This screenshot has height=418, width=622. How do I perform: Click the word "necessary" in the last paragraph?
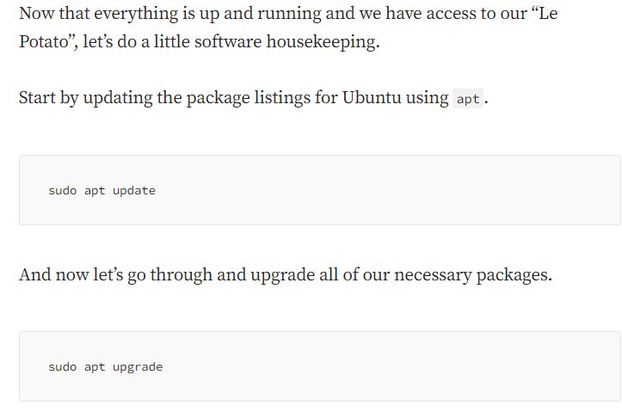pos(433,275)
